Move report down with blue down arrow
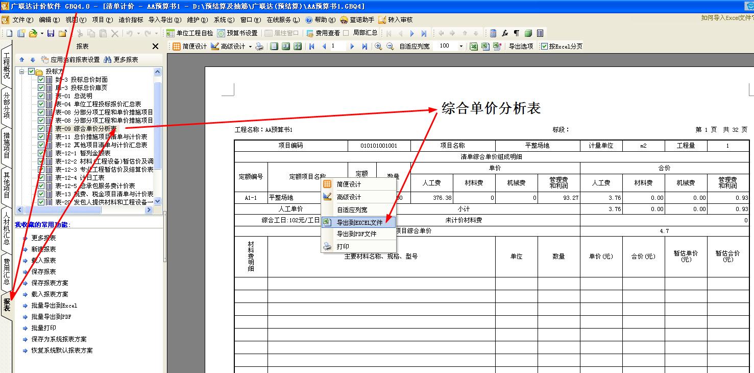The width and height of the screenshot is (754, 373). click(33, 59)
